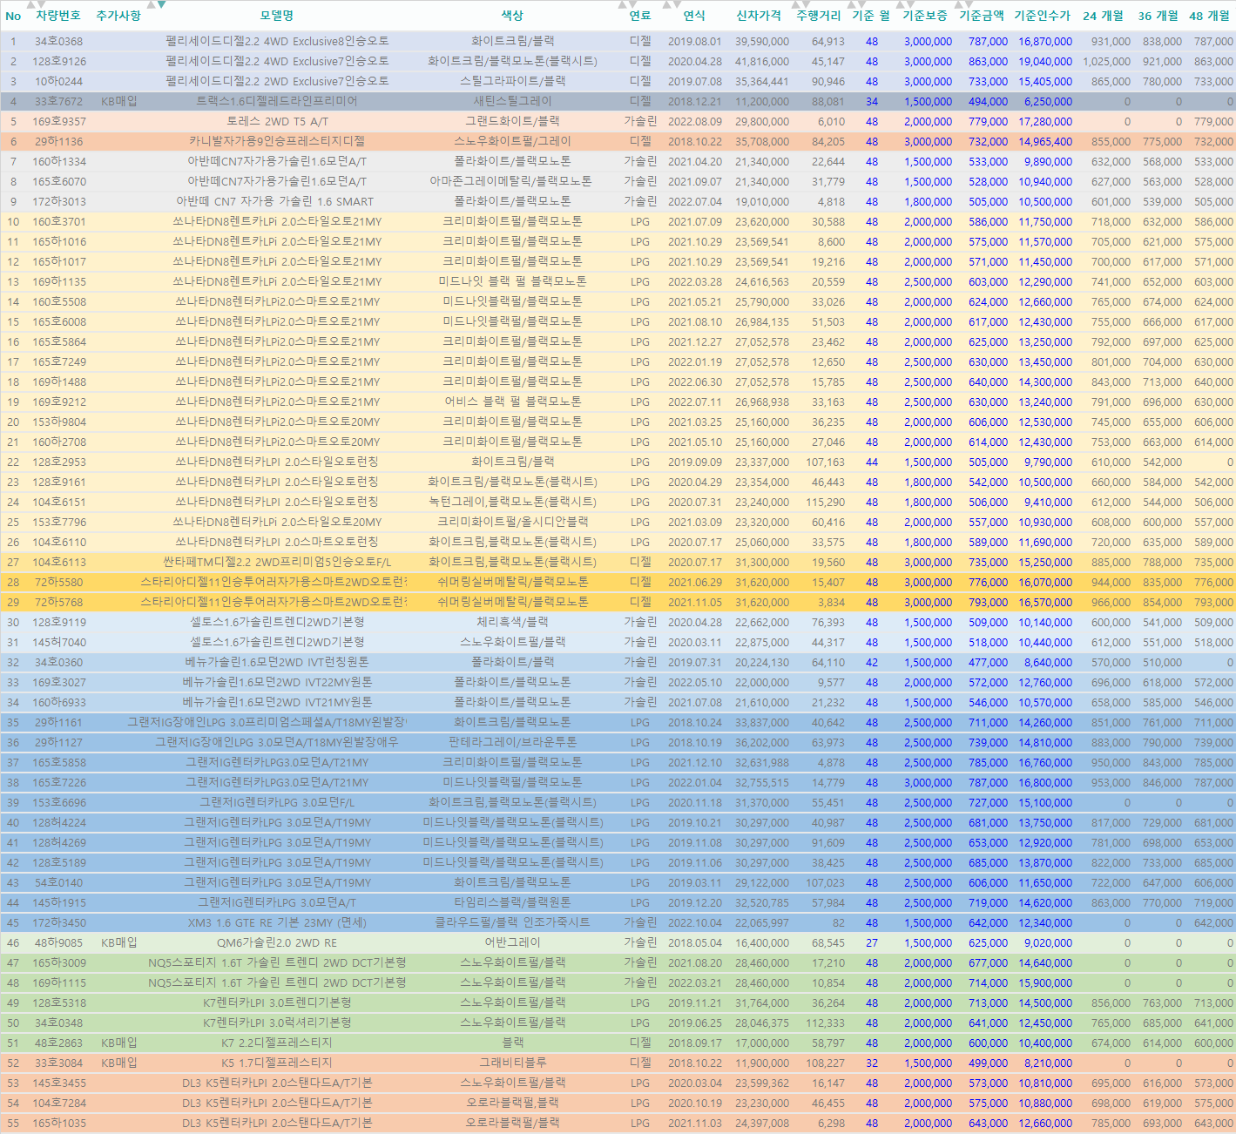Image resolution: width=1236 pixels, height=1134 pixels.
Task: Click date 2022.08.09 in the 토레스 row
Action: 694,121
